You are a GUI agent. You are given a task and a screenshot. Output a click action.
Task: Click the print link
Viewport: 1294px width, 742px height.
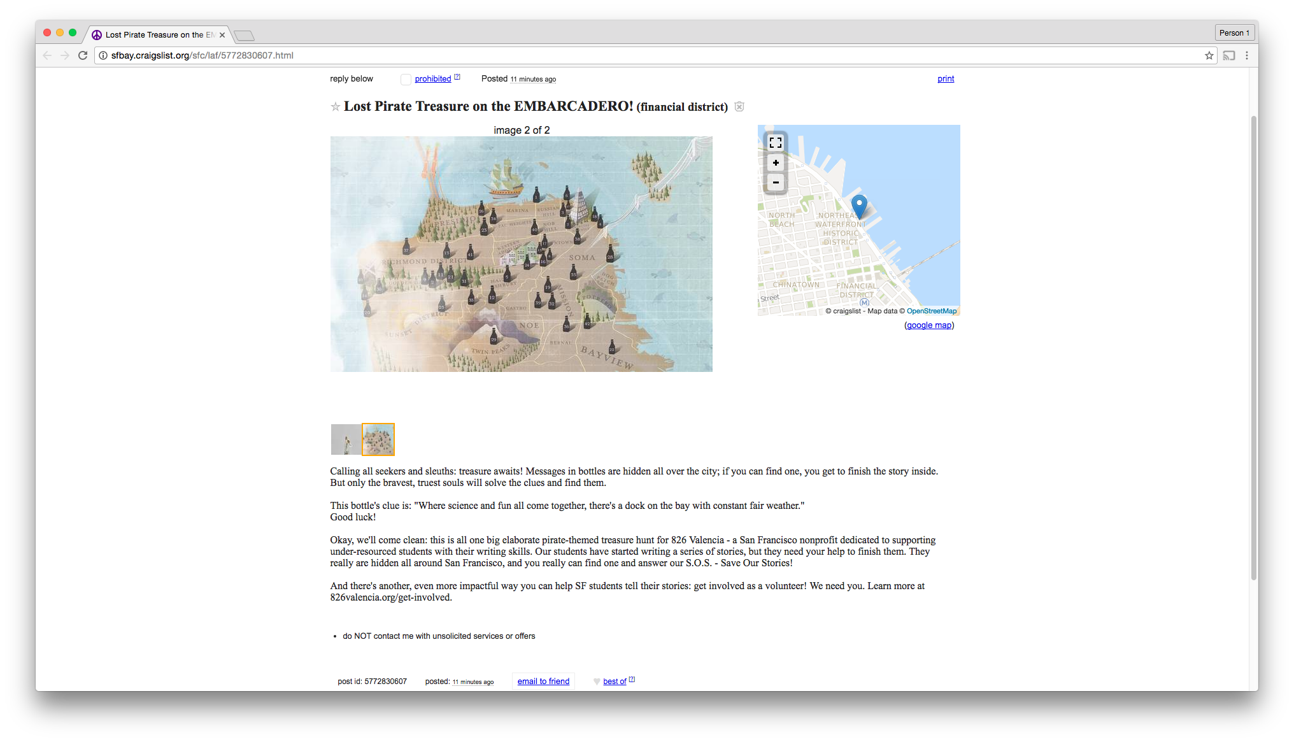[946, 79]
